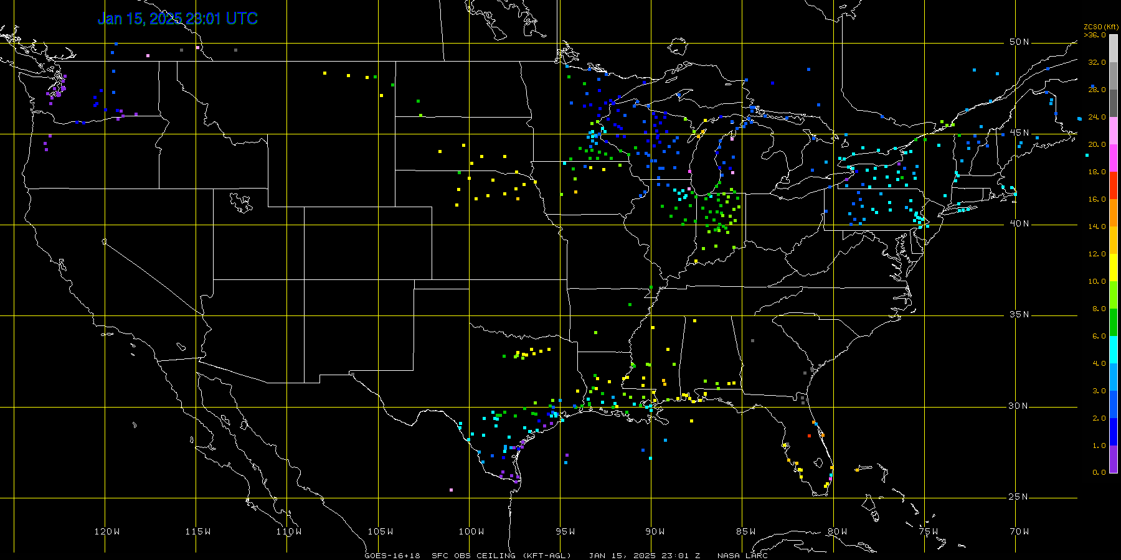This screenshot has width=1121, height=560.
Task: Click the '100W' longitude label
Action: 471,531
